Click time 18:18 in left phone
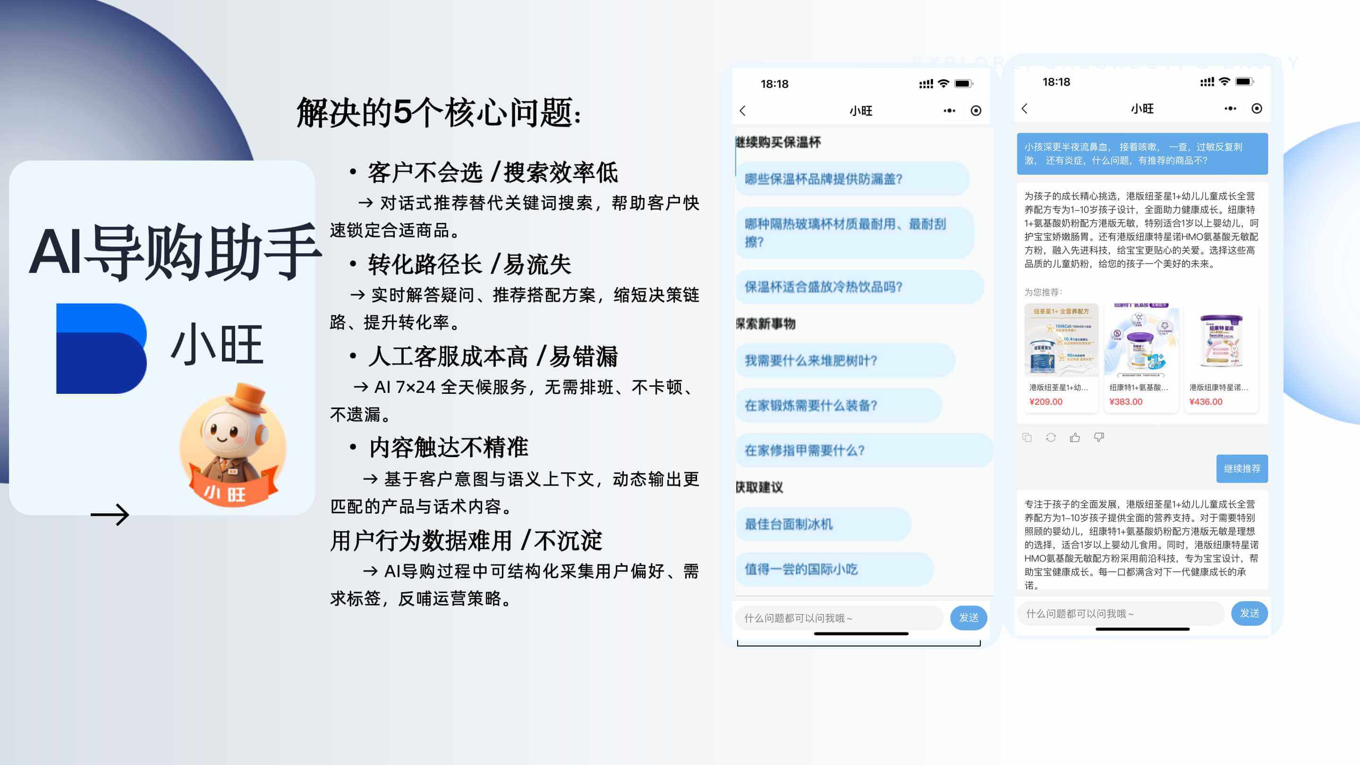1360x765 pixels. click(x=774, y=84)
